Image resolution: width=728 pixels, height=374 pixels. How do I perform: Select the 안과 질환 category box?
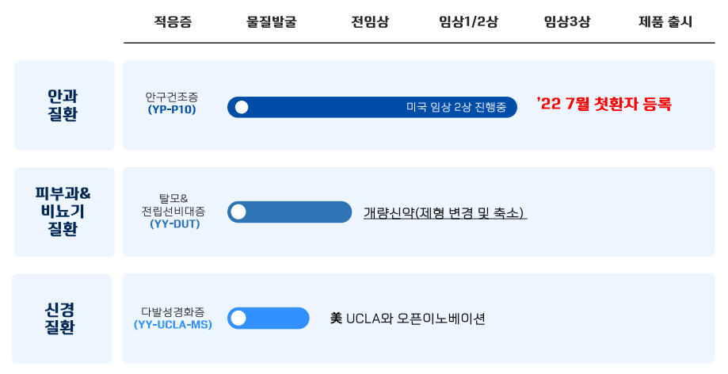[64, 105]
